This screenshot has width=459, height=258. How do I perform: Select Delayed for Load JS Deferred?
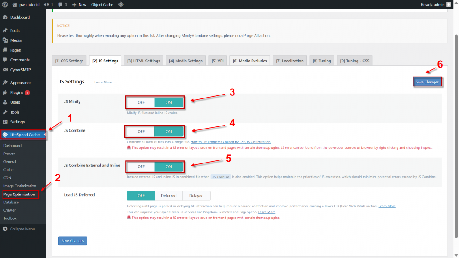(x=197, y=196)
